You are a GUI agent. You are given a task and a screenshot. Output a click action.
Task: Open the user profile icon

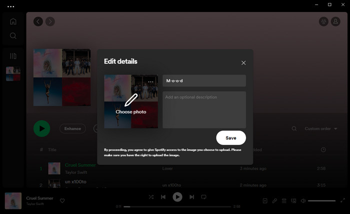(x=335, y=21)
